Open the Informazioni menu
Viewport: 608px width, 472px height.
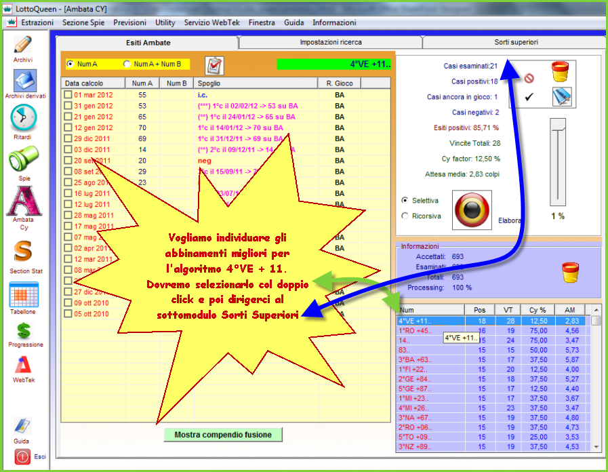334,22
